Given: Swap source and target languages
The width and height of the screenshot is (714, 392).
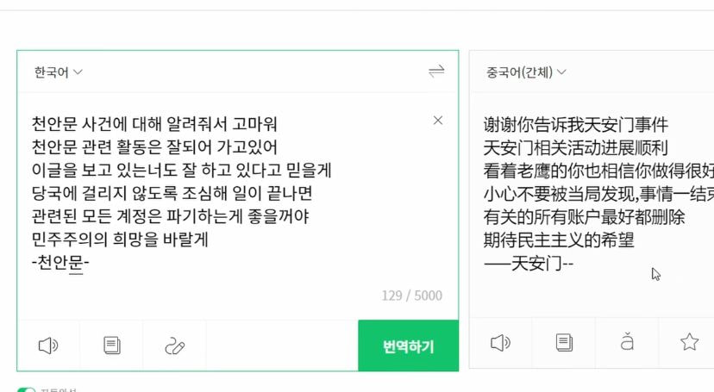Looking at the screenshot, I should [436, 72].
